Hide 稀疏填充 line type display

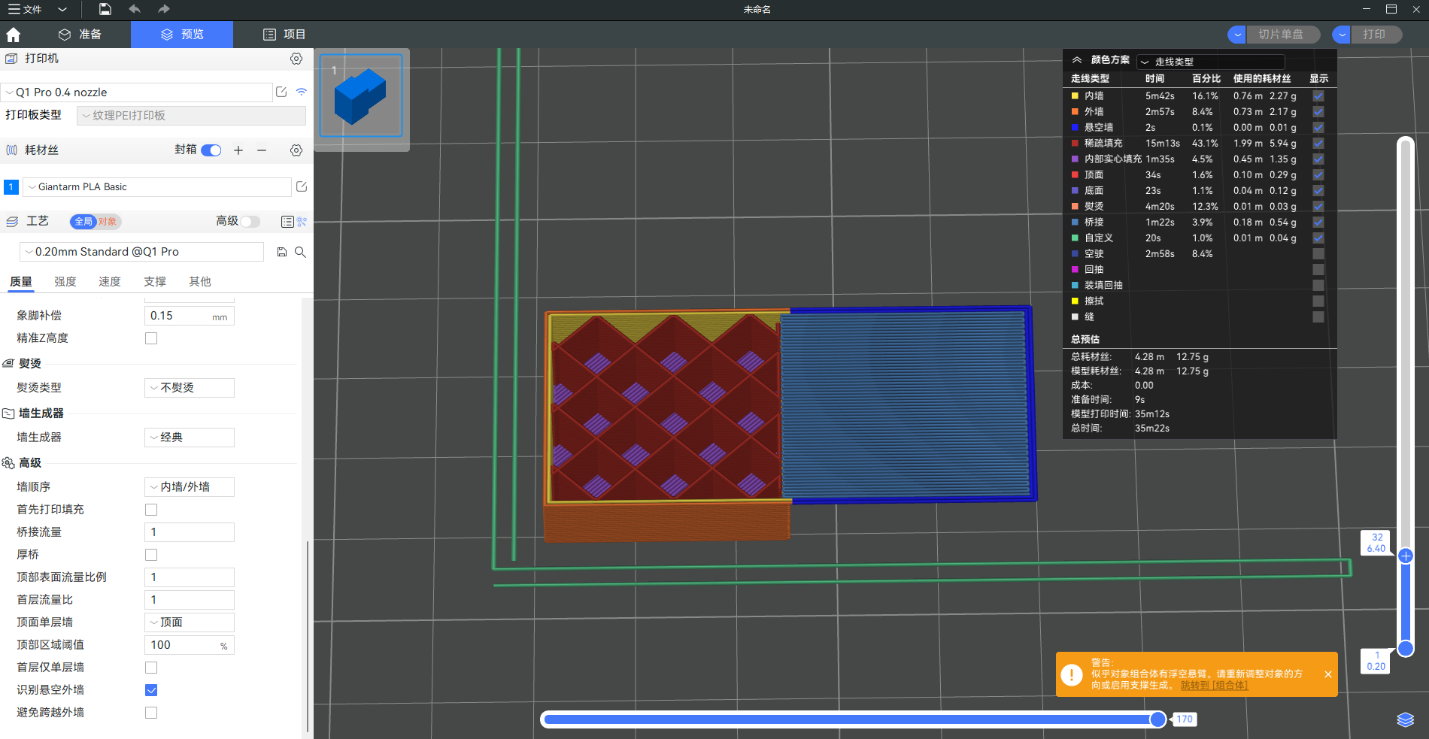[1318, 143]
